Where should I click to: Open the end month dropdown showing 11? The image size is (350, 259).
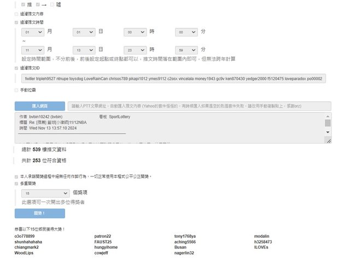click(32, 50)
